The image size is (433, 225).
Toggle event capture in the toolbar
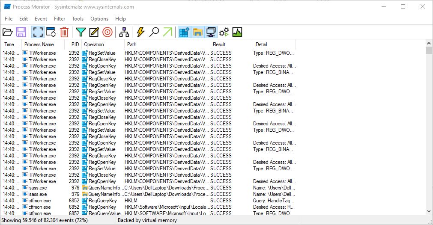click(x=38, y=32)
